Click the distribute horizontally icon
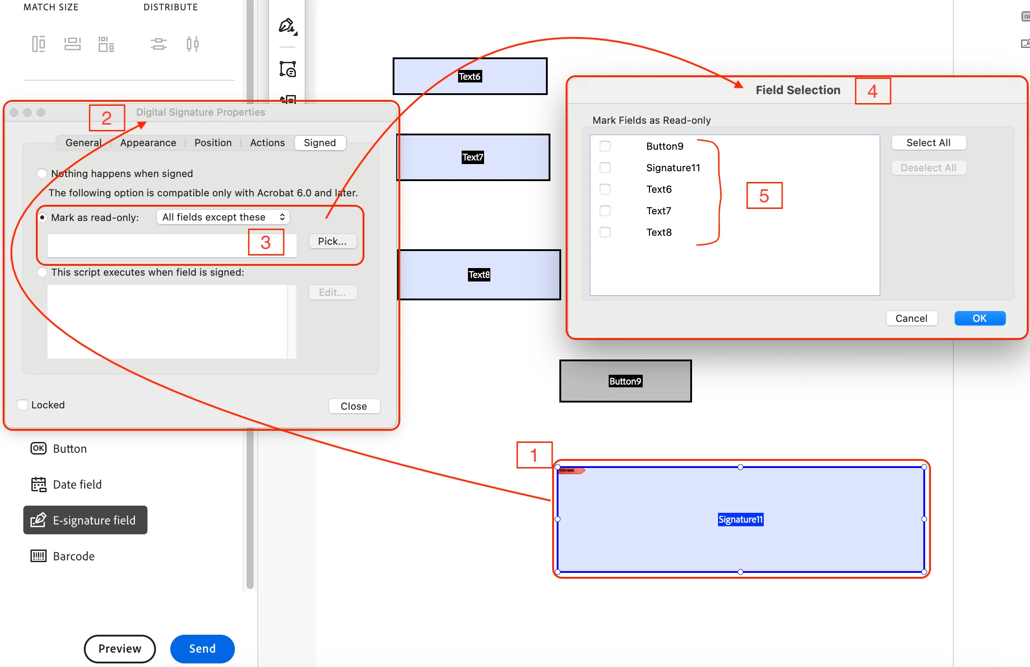The image size is (1030, 667). pyautogui.click(x=192, y=44)
